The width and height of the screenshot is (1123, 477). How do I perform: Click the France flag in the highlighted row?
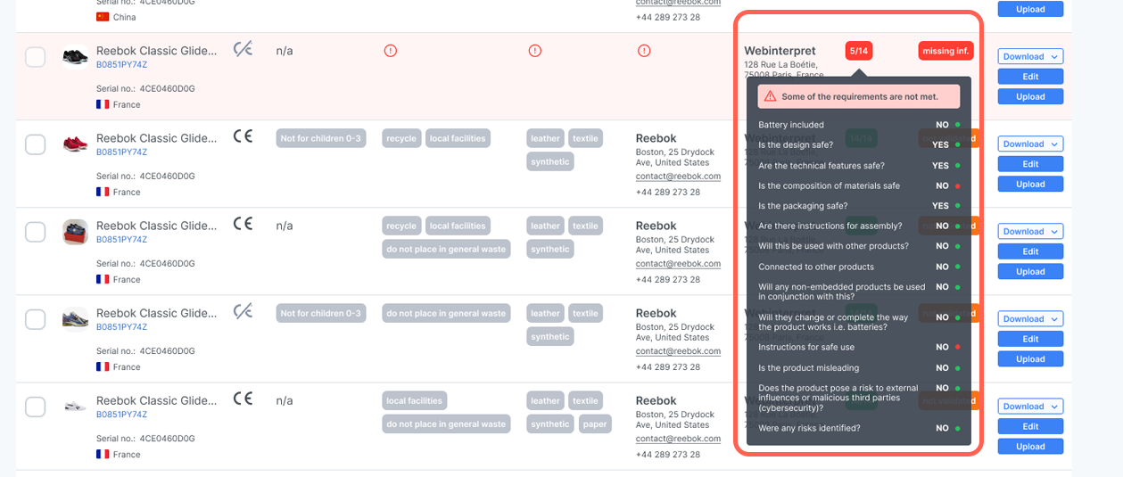point(103,104)
